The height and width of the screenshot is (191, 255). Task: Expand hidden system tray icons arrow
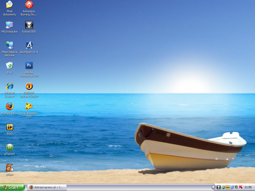(213, 187)
